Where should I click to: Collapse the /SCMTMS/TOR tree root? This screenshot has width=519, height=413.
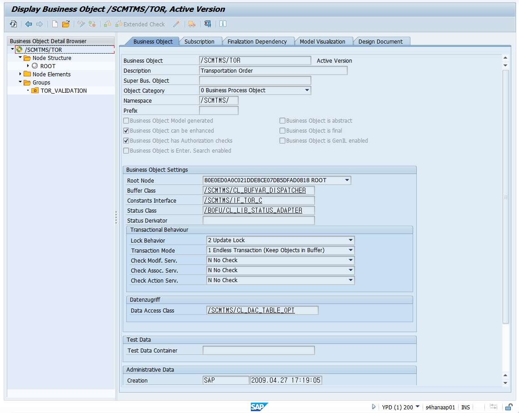13,50
